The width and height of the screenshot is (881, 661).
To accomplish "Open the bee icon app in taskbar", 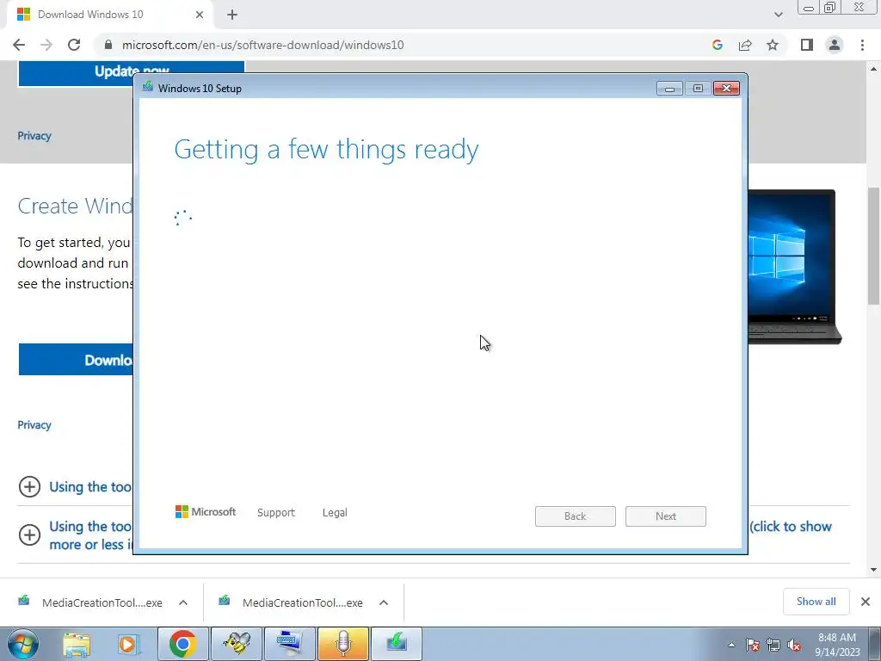I will tap(237, 644).
